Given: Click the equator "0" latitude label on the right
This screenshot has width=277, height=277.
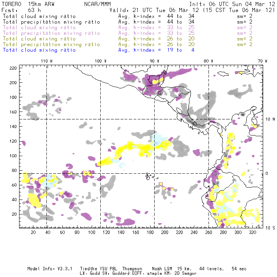Looking at the screenshot, I should [267, 173].
